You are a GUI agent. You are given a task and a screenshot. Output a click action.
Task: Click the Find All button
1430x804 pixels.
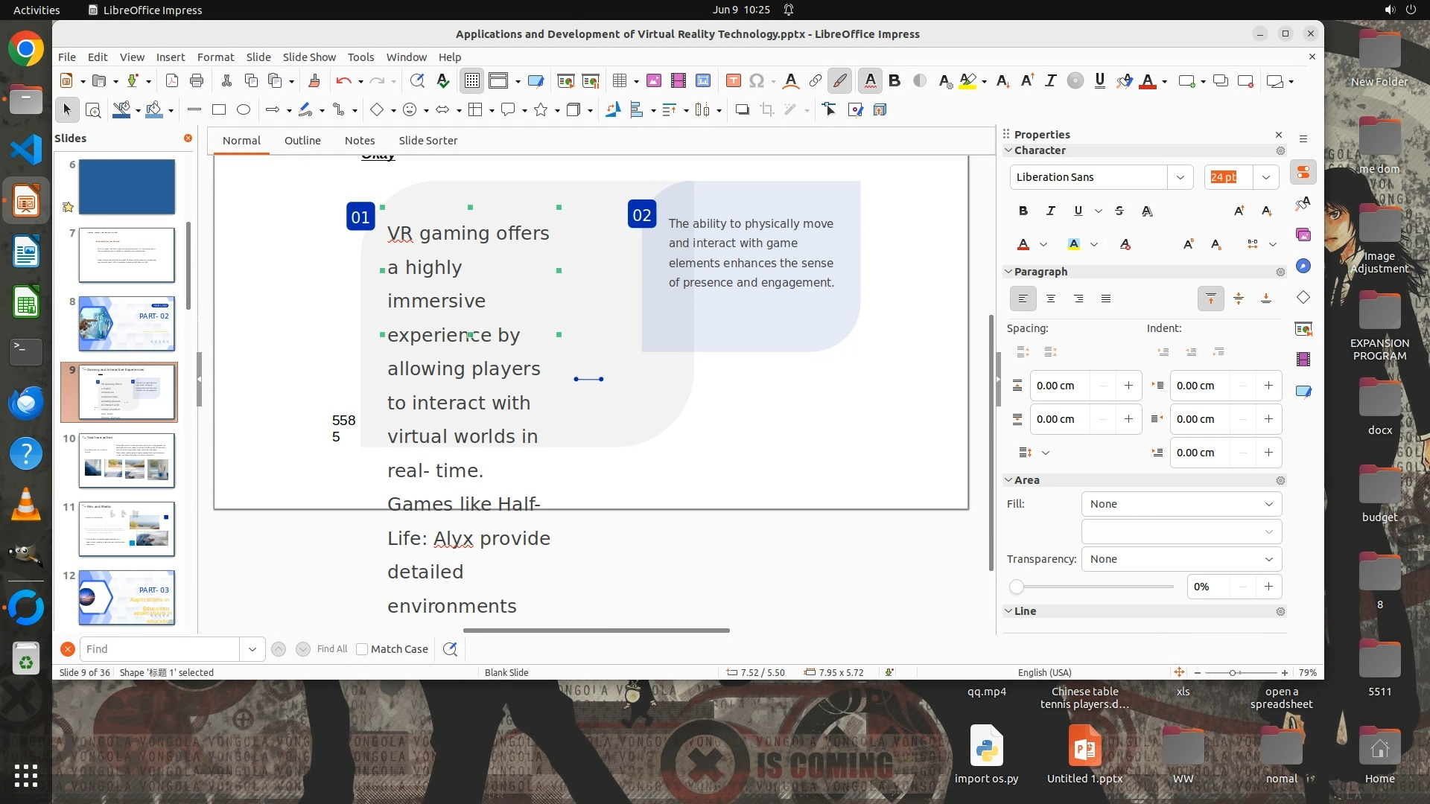pos(332,649)
